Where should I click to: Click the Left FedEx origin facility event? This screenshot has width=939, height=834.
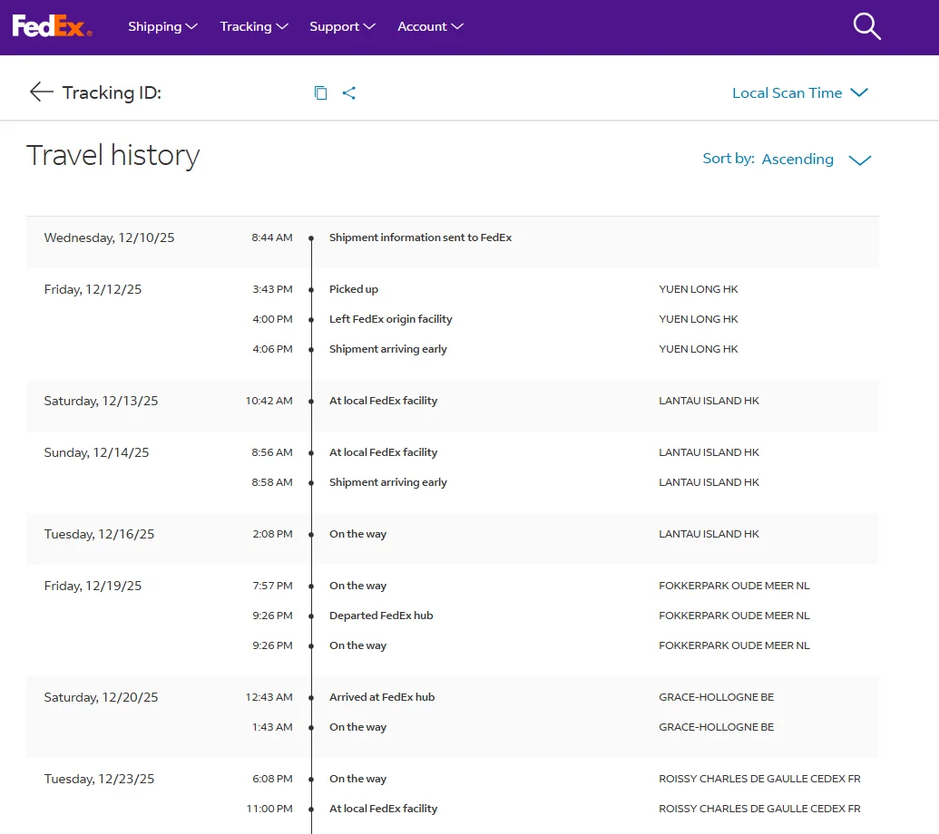coord(390,319)
